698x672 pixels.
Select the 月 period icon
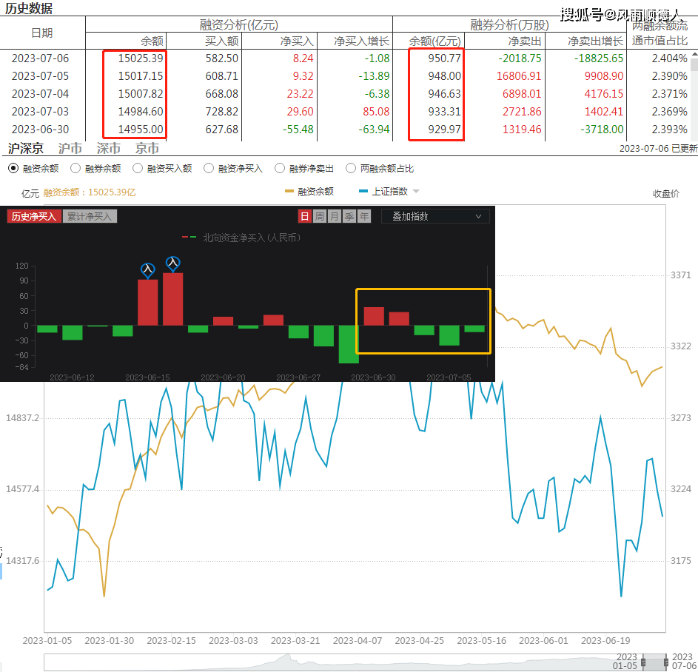pyautogui.click(x=335, y=216)
